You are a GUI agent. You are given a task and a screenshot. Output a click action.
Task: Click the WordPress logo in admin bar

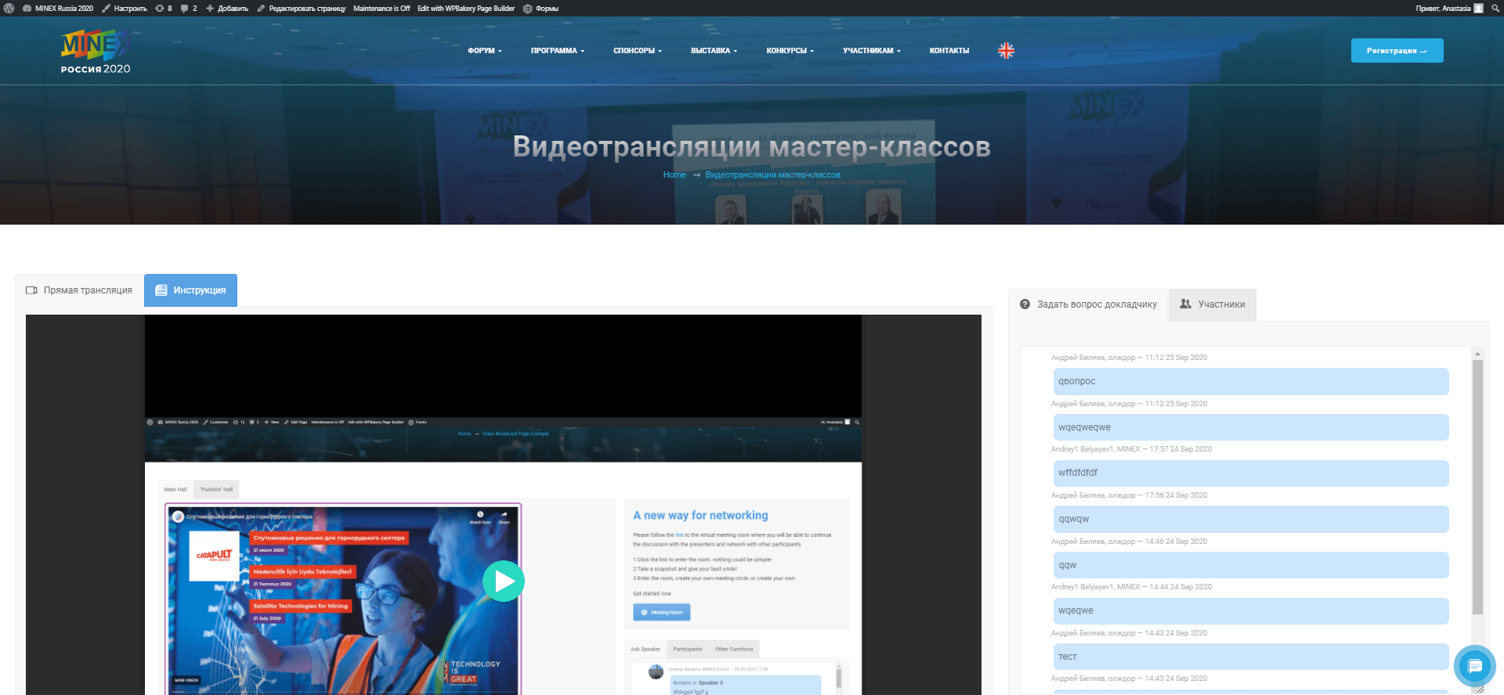tap(9, 9)
